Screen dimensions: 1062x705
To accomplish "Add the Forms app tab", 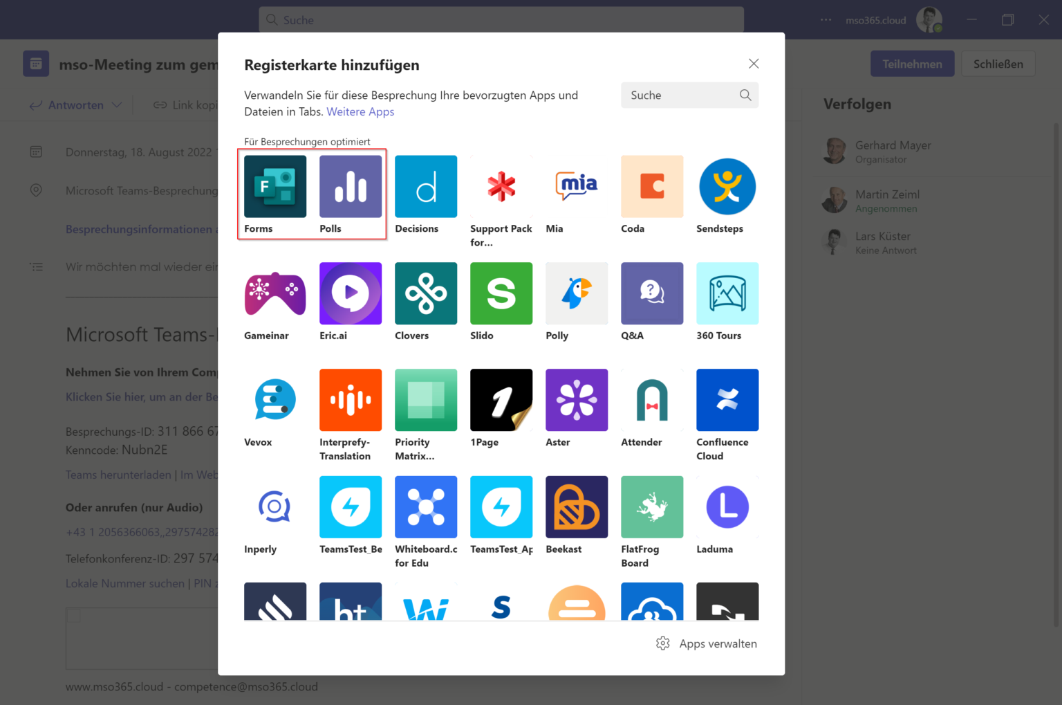I will click(x=274, y=186).
